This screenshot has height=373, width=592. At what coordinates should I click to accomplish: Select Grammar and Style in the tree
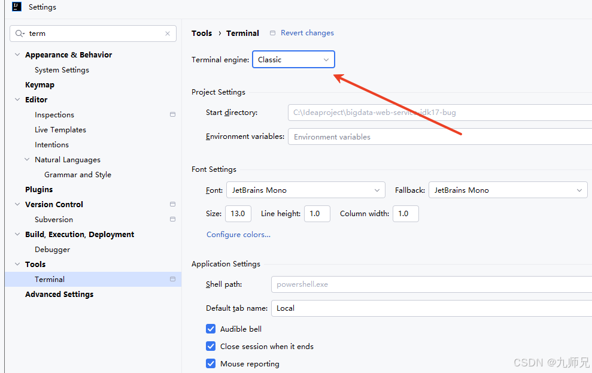click(78, 175)
